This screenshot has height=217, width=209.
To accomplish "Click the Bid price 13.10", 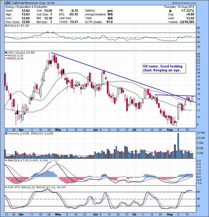I will (x=48, y=18).
